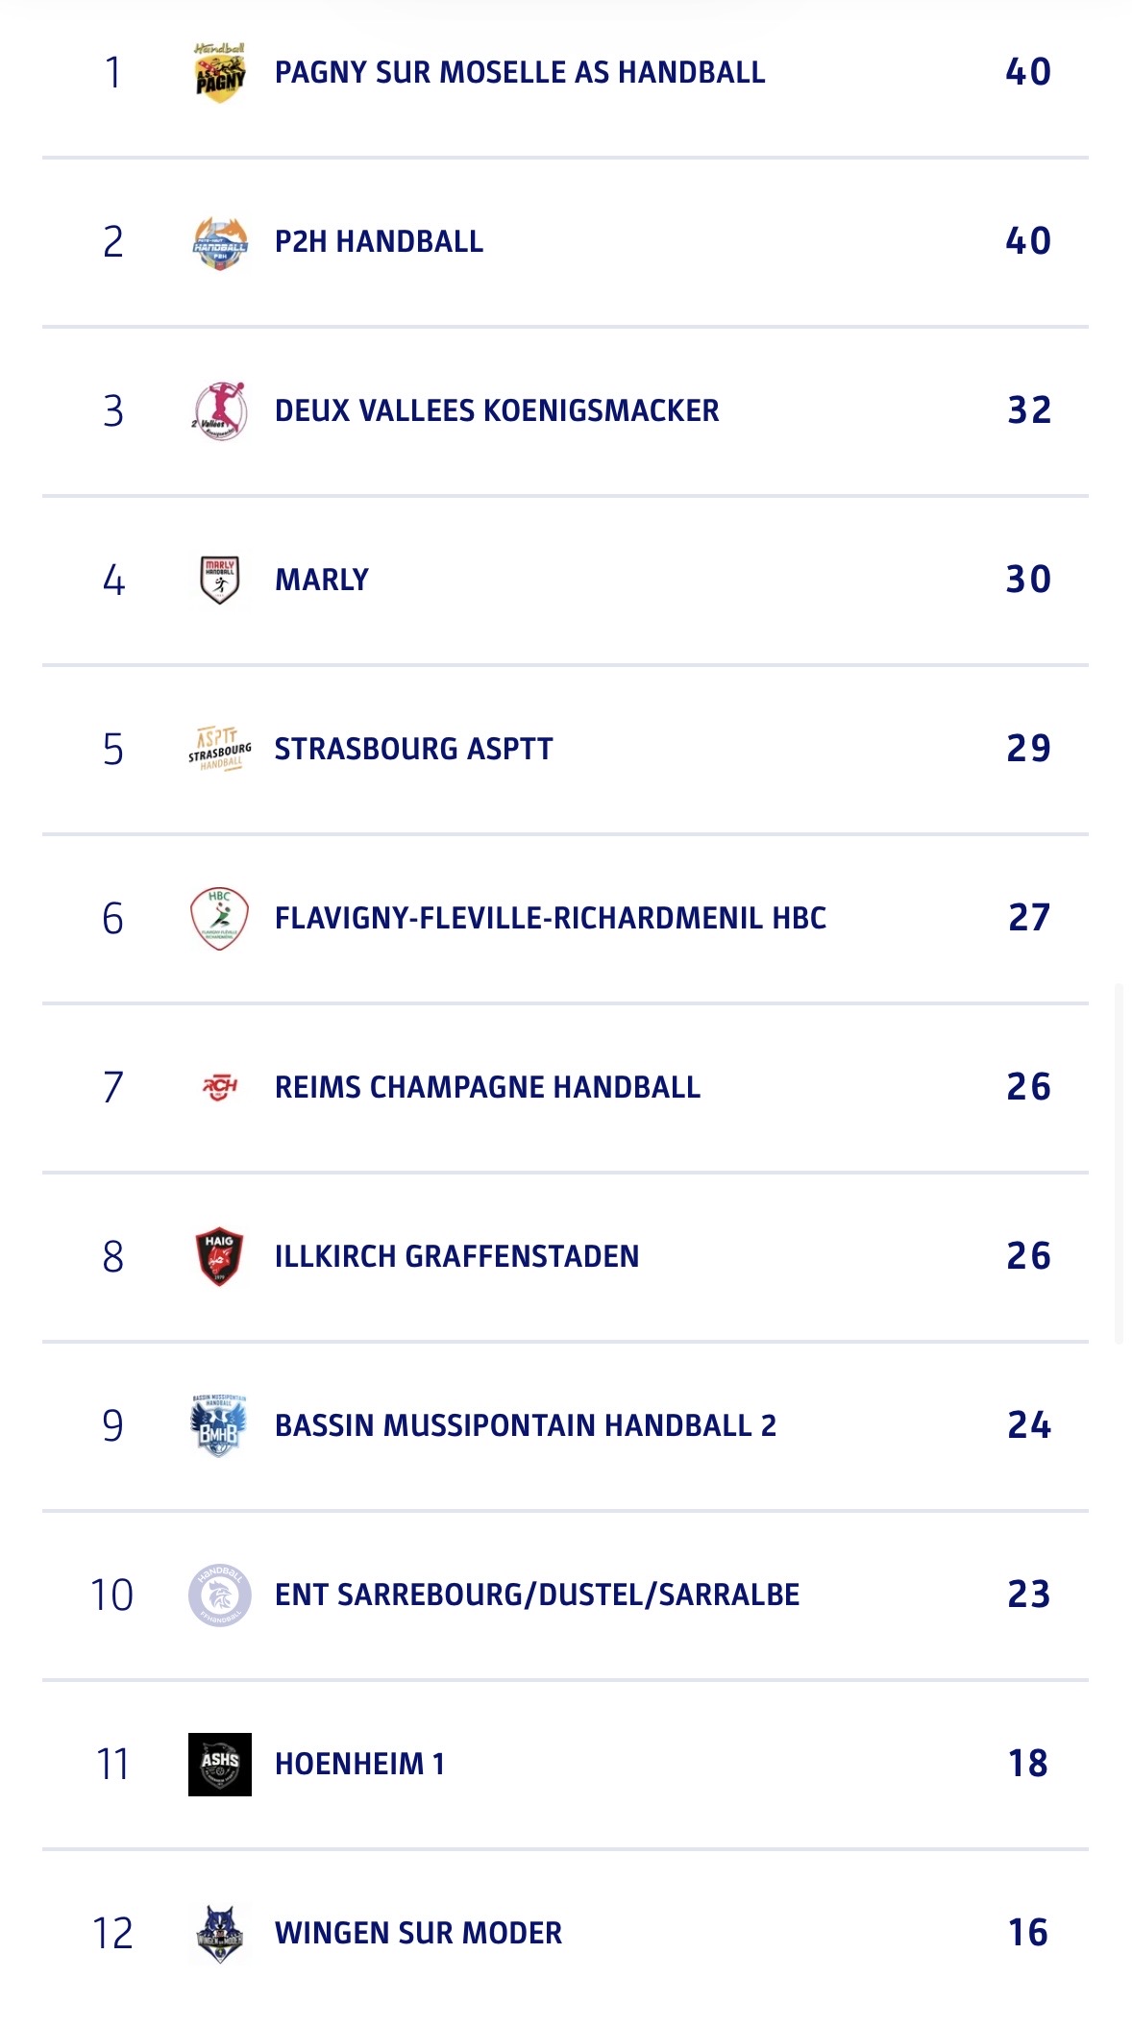The height and width of the screenshot is (2028, 1132).
Task: Tap the P2H Handball club logo
Action: (x=220, y=242)
